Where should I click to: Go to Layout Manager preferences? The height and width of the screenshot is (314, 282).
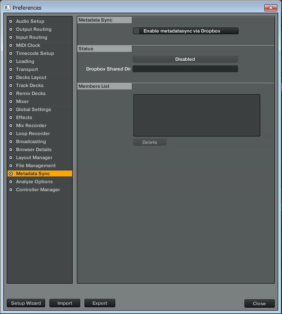pyautogui.click(x=40, y=157)
